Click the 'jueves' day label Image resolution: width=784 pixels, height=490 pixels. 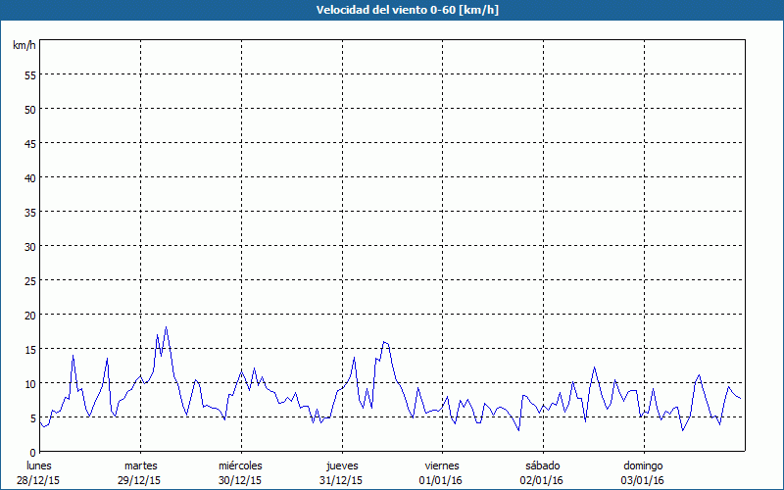[341, 465]
